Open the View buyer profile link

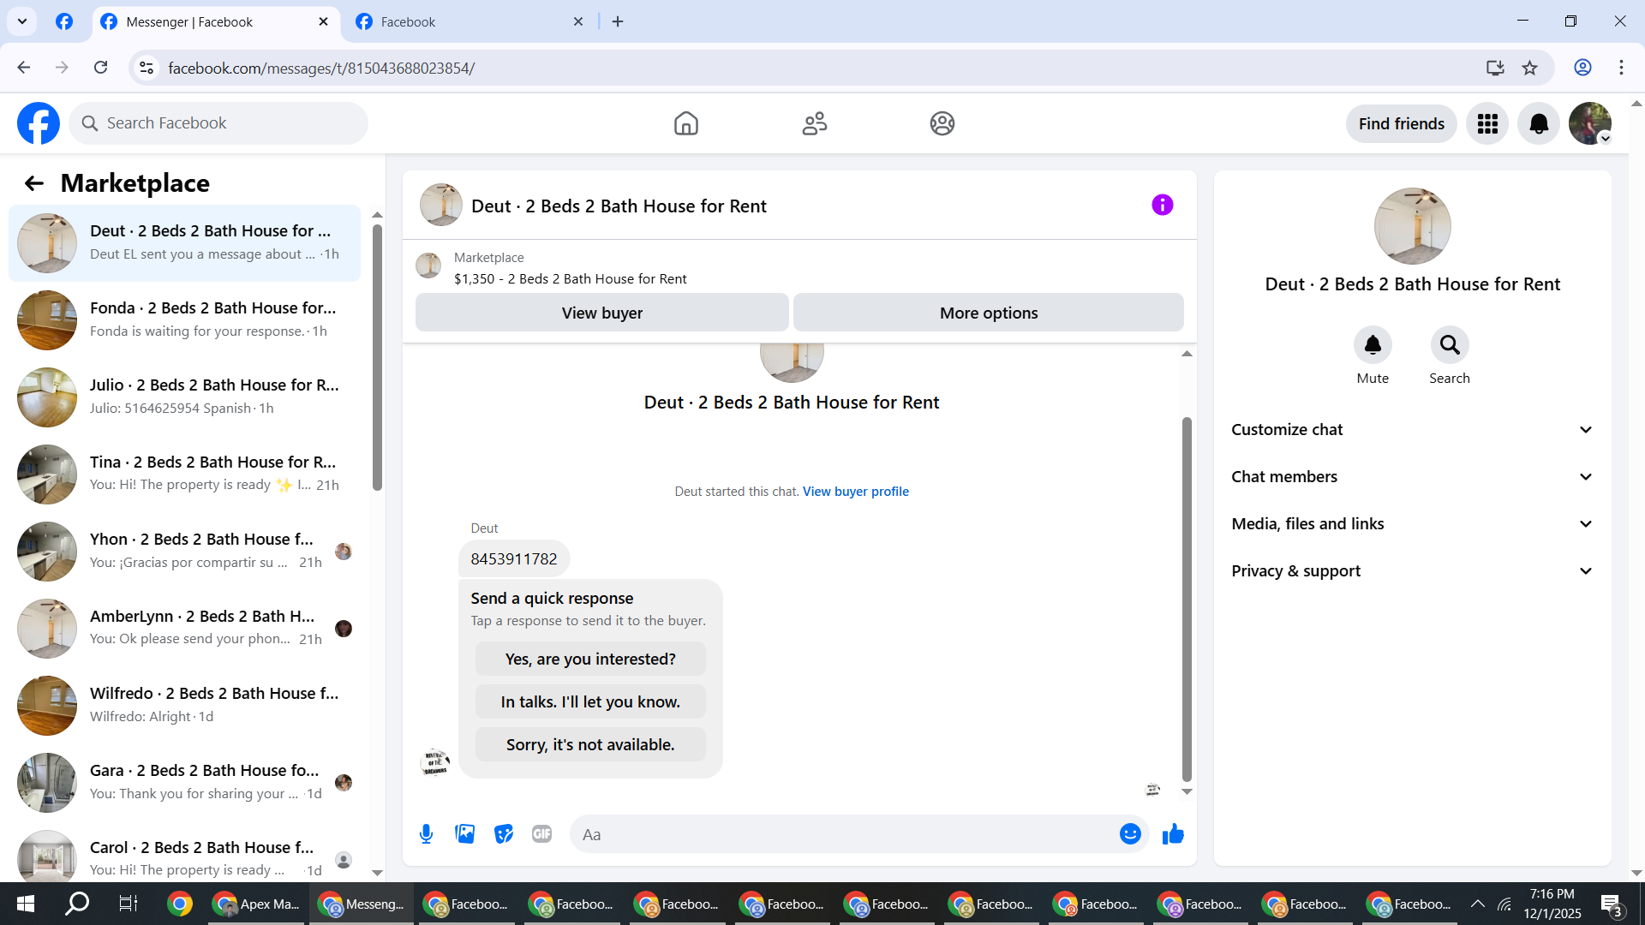pyautogui.click(x=855, y=492)
